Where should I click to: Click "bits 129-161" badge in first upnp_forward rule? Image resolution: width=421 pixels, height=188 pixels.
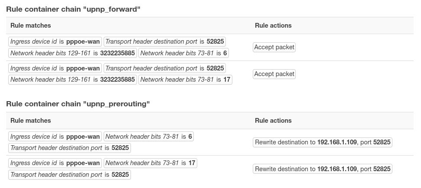pos(72,53)
